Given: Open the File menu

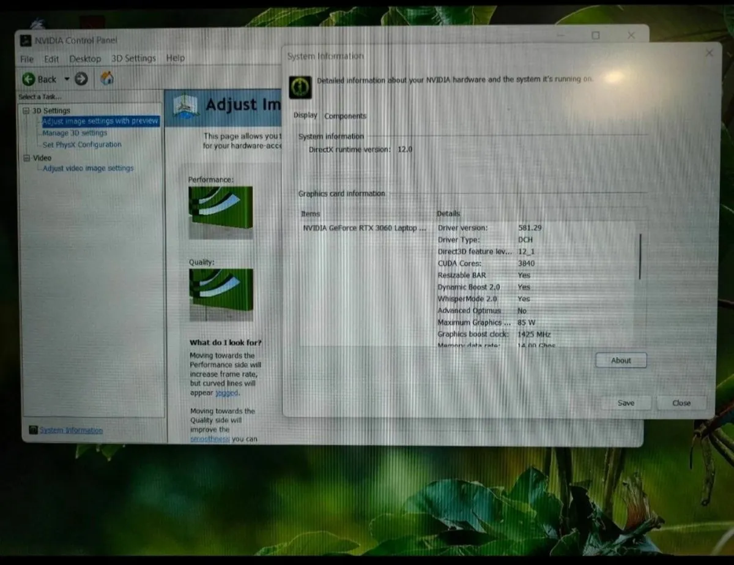Looking at the screenshot, I should pyautogui.click(x=27, y=59).
